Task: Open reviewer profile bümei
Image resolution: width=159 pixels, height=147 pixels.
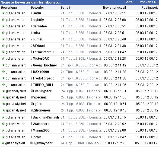Action: coord(37,39)
